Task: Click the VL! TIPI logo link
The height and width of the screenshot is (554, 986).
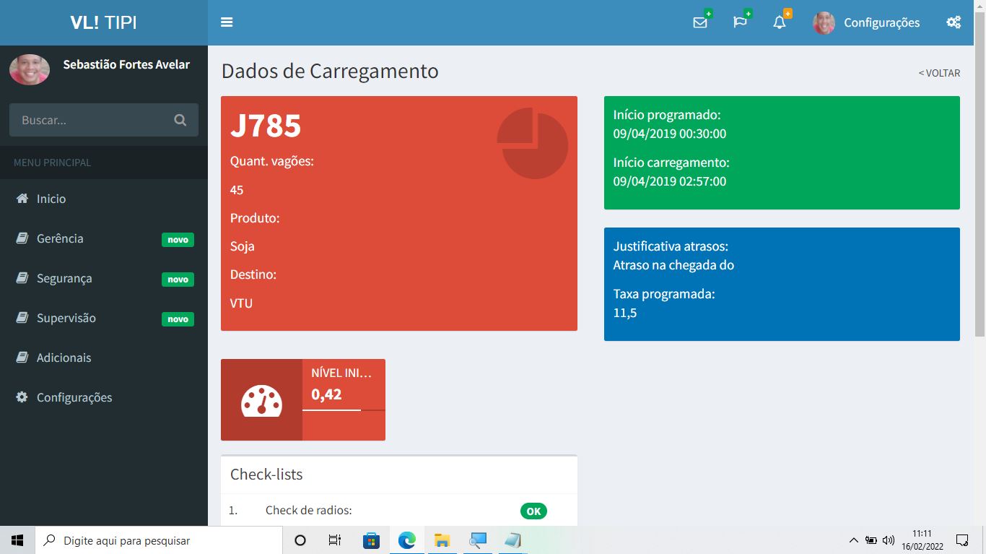Action: (103, 22)
